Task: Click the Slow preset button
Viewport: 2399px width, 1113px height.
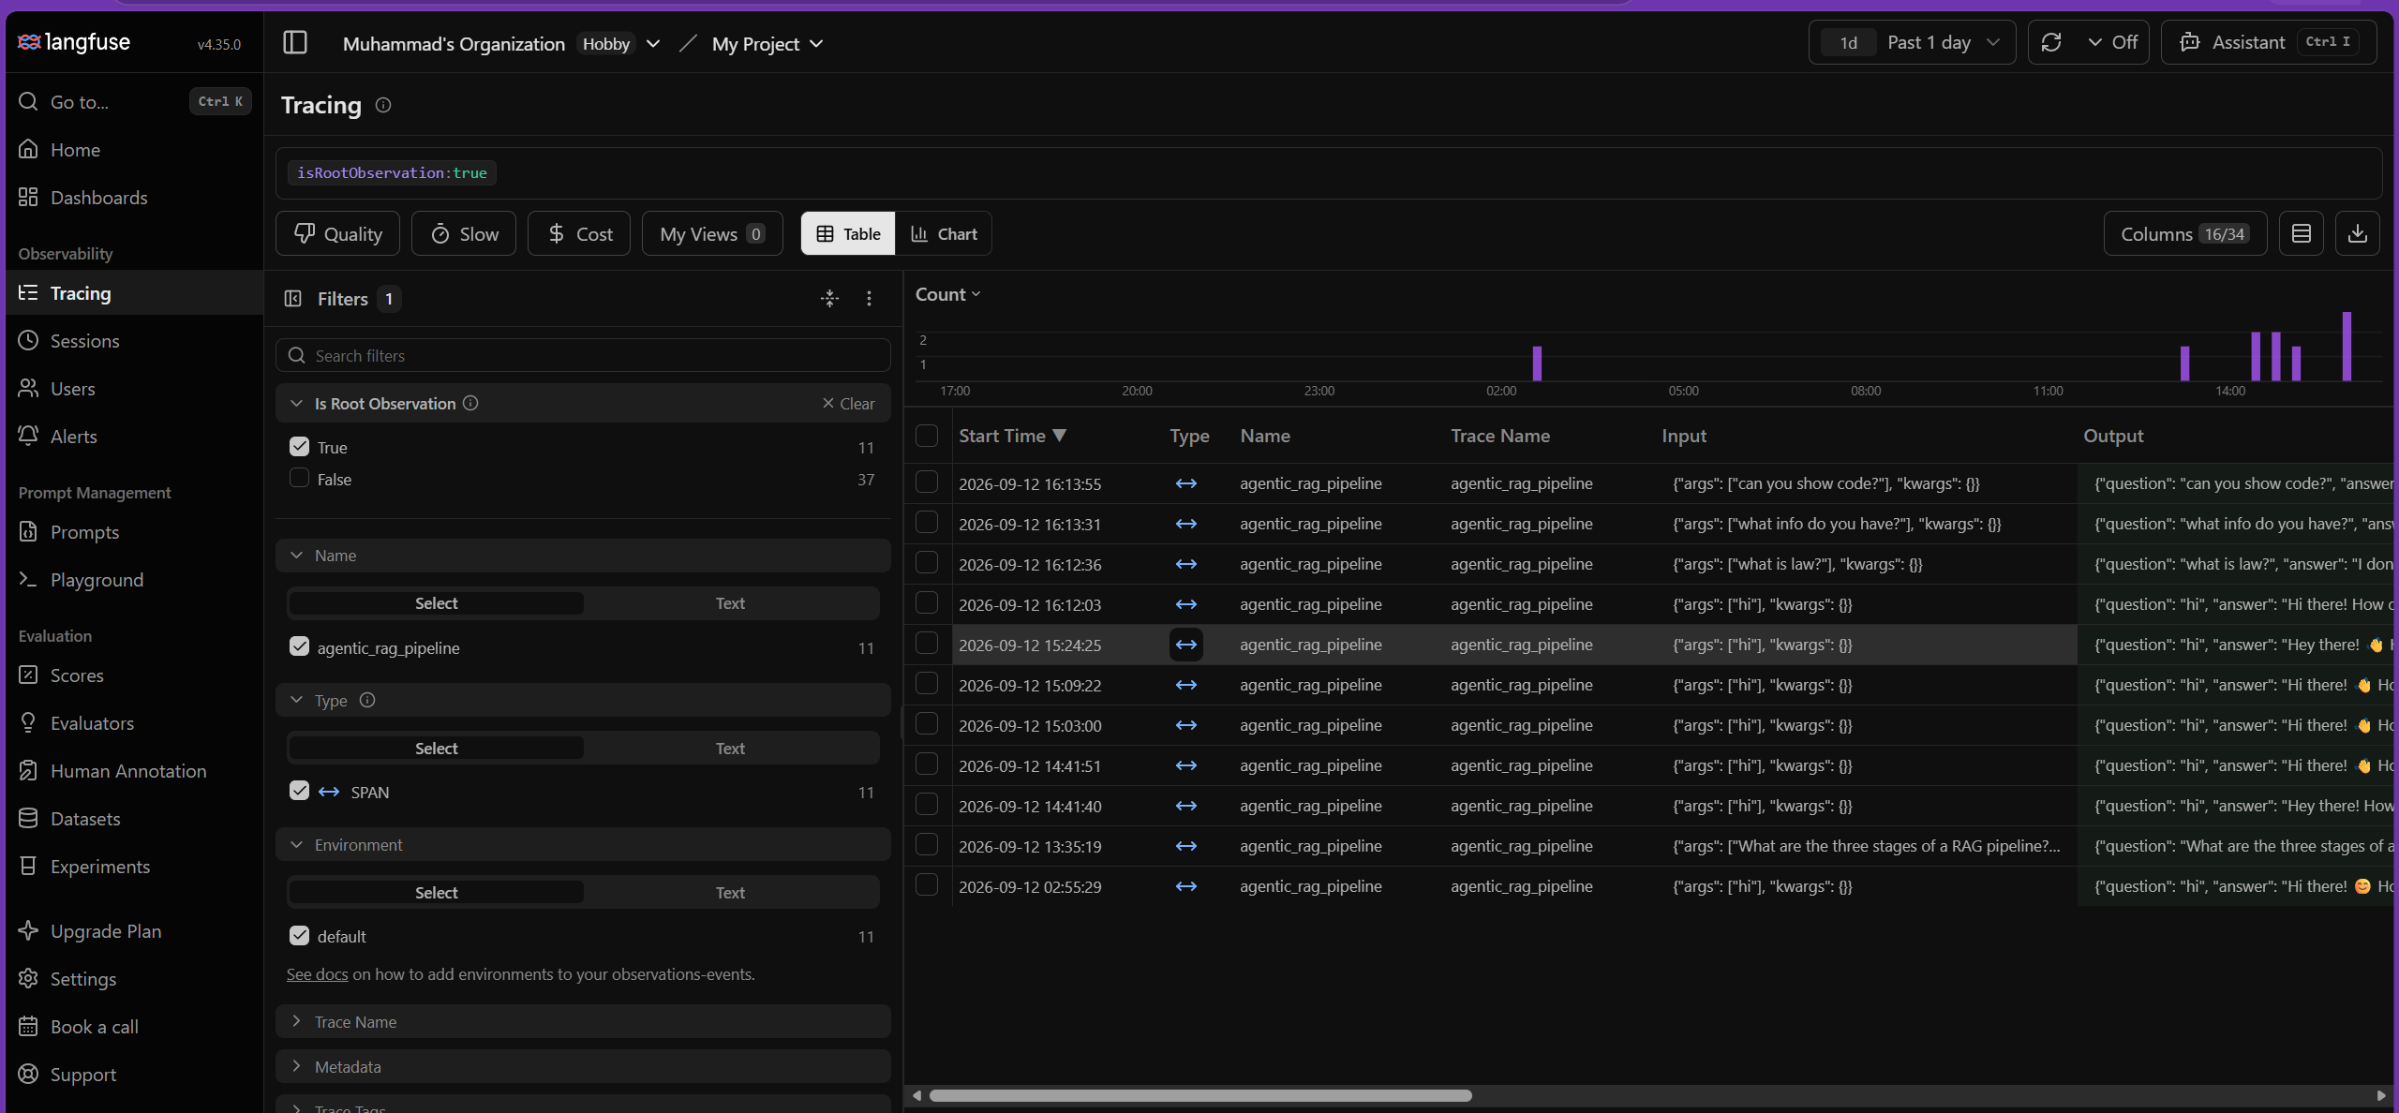Action: pos(464,234)
